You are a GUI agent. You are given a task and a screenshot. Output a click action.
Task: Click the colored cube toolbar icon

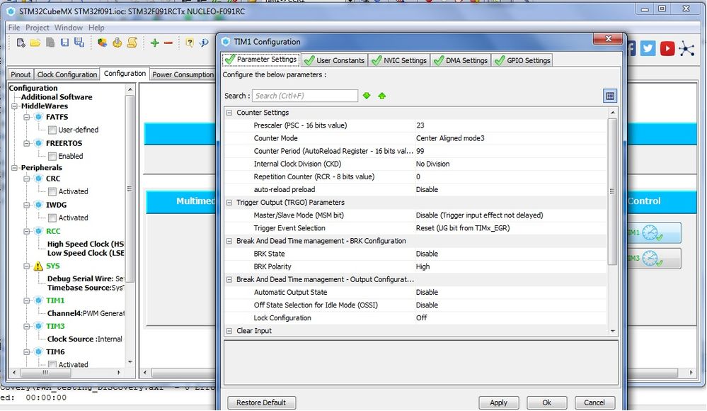click(x=103, y=43)
